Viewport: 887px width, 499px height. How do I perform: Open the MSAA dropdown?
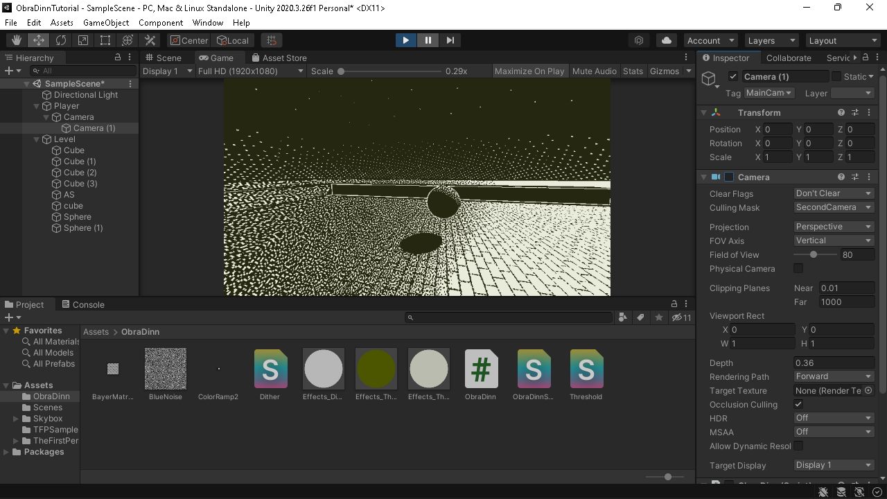tap(834, 432)
